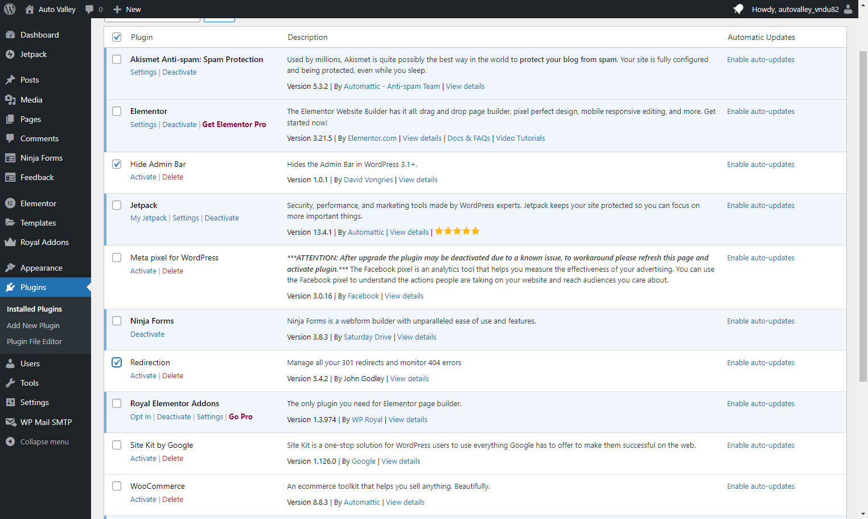Open the New content menu in admin bar

pyautogui.click(x=127, y=9)
